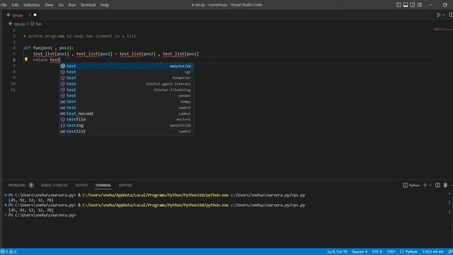Viewport: 453px width, 255px height.
Task: Switch to the DEBUG CONSOLE tab
Action: [x=54, y=186]
